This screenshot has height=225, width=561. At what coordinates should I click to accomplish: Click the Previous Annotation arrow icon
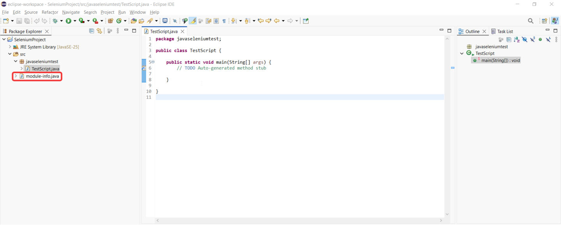click(x=247, y=21)
